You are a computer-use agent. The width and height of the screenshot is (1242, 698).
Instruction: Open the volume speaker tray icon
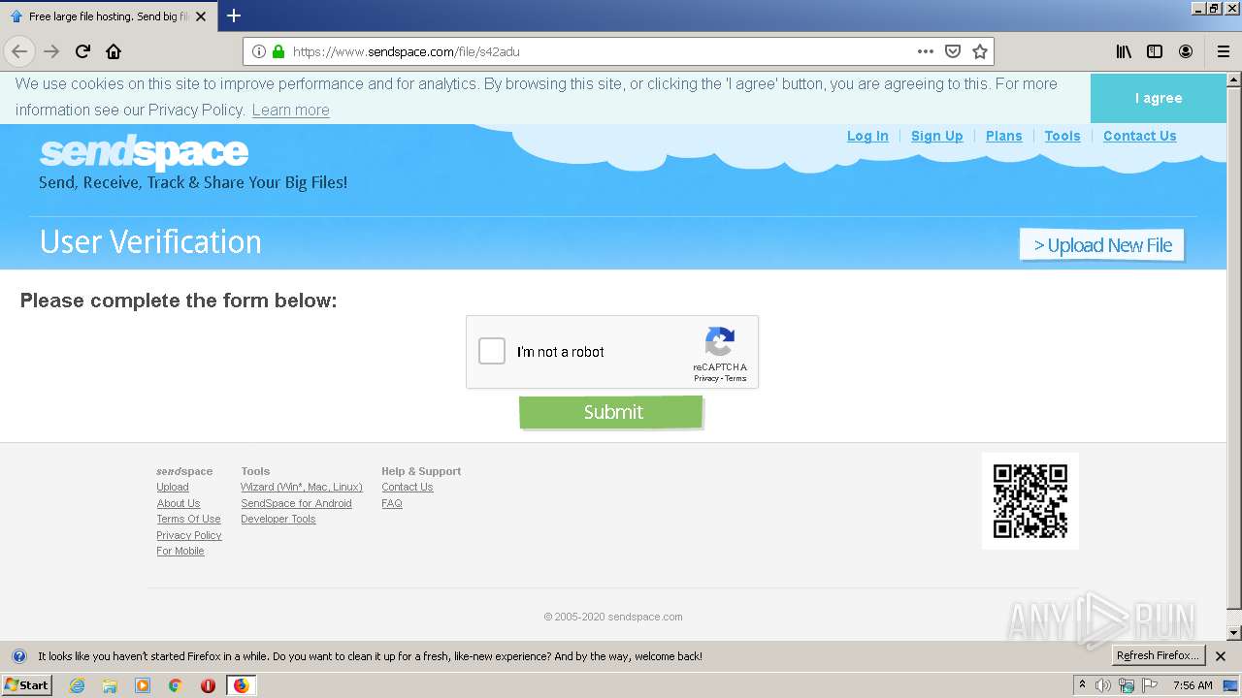(x=1103, y=685)
